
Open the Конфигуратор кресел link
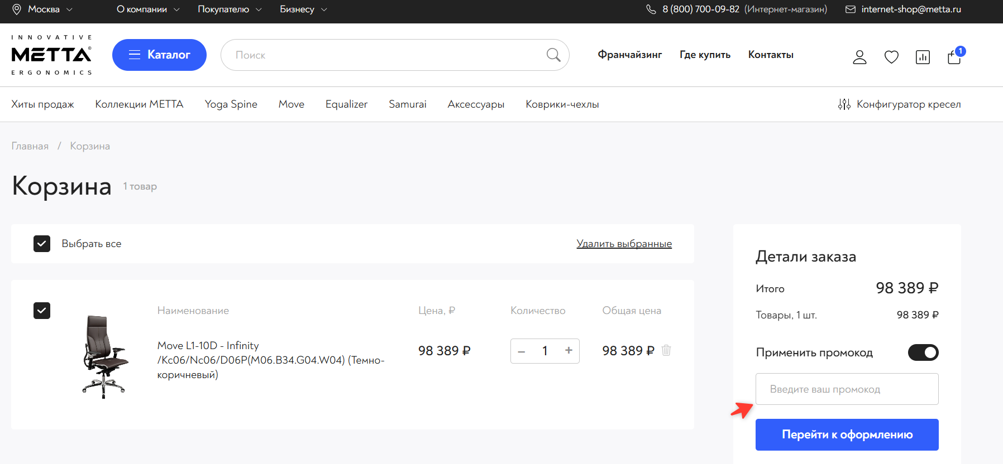909,104
